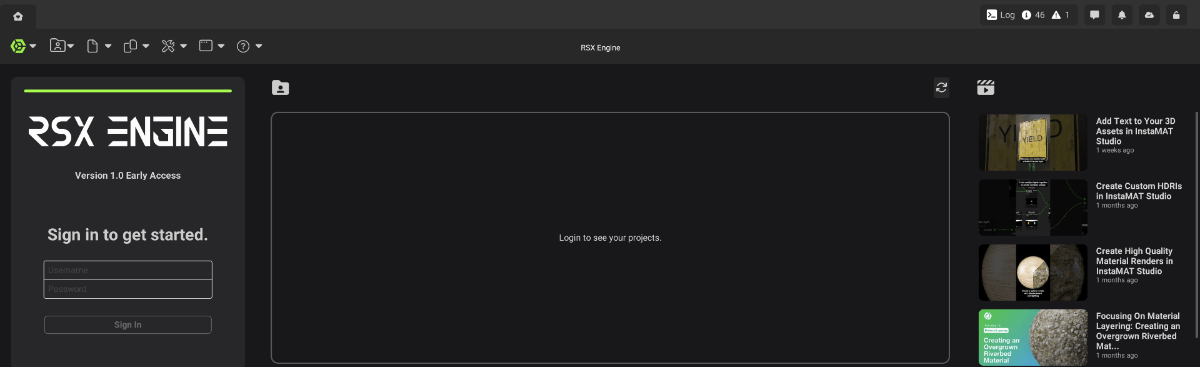Click the blank document file icon
The height and width of the screenshot is (367, 1200).
(92, 46)
